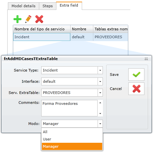Open the Service Type dropdown arrow
This screenshot has height=152, width=153.
100,70
